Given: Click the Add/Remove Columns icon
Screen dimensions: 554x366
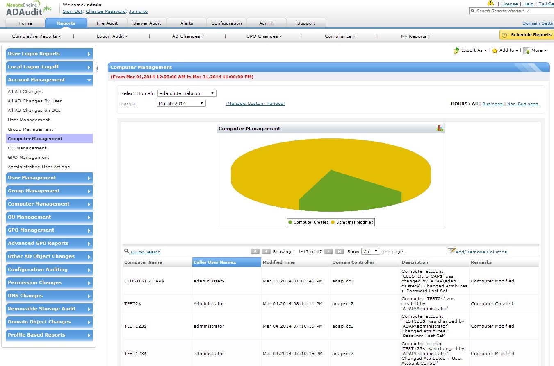Looking at the screenshot, I should coord(451,251).
